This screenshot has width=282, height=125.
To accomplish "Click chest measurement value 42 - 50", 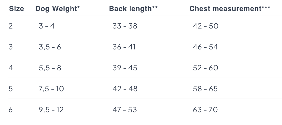I will [x=206, y=26].
